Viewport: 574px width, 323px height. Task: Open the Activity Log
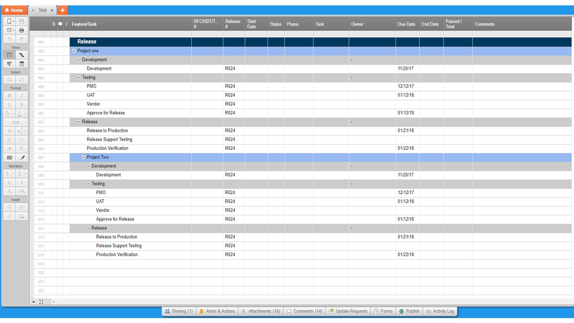(x=440, y=311)
